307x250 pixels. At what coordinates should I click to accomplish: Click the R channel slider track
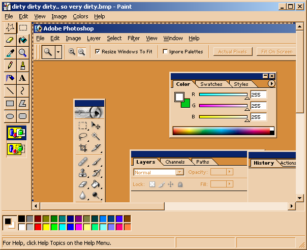[223, 95]
